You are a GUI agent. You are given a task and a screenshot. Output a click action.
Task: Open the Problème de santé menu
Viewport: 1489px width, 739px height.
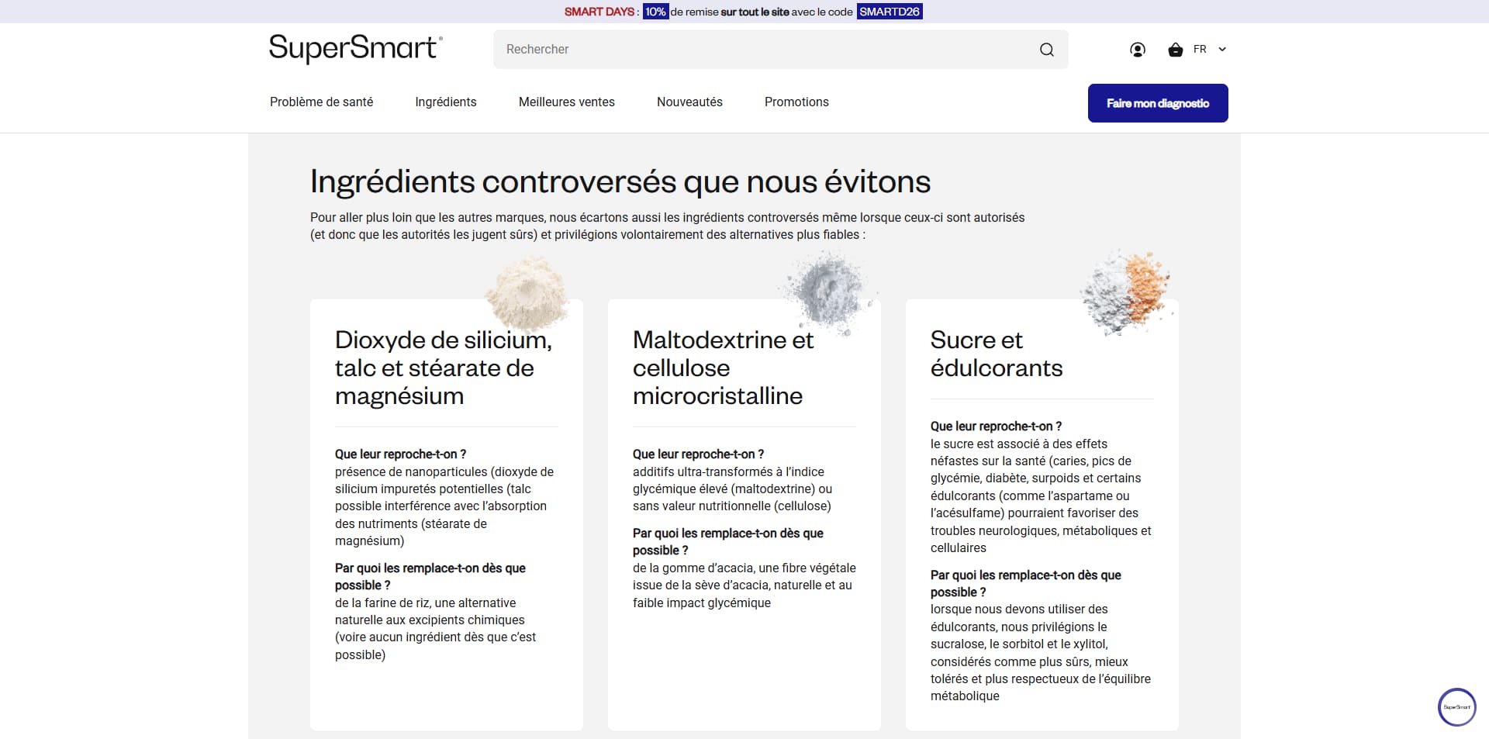[321, 102]
